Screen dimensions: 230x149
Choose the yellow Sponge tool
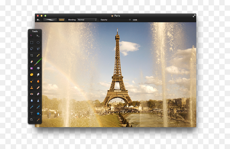coord(32,75)
